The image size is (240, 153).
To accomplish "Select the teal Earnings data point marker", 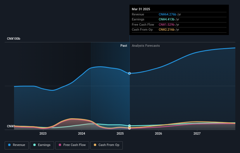I will point(130,126).
